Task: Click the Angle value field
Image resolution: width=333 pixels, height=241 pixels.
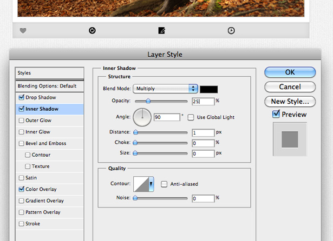Action: coord(167,117)
